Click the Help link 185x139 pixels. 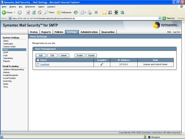click(169, 32)
